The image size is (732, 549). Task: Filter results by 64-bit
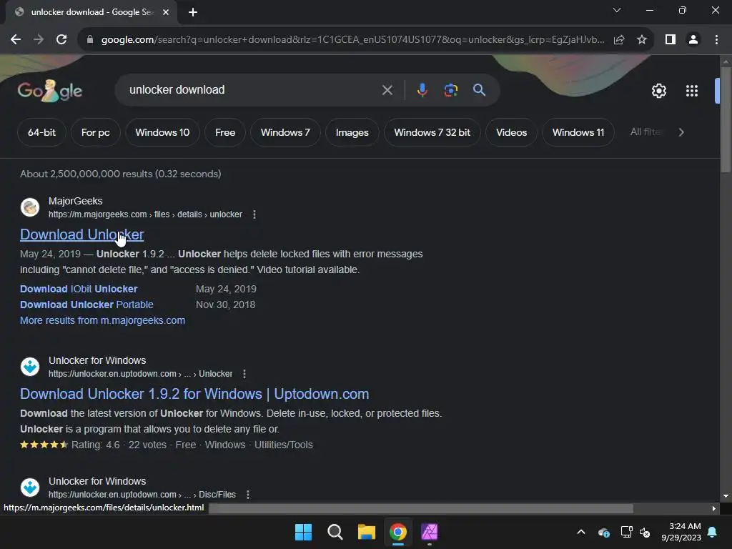click(41, 132)
